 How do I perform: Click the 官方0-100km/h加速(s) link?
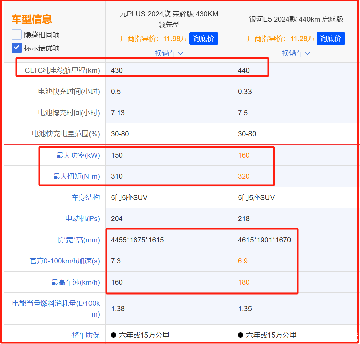click(65, 261)
